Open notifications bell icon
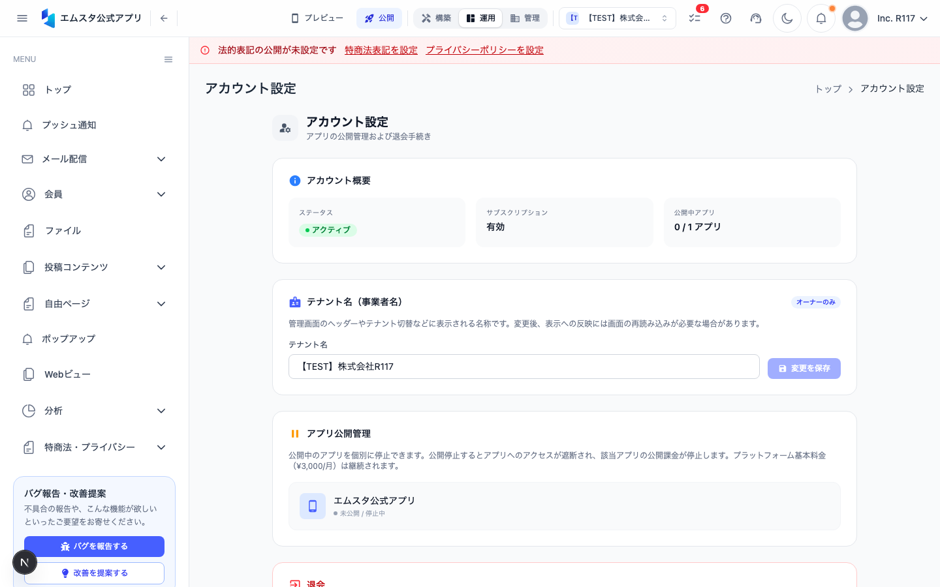The width and height of the screenshot is (940, 587). tap(821, 18)
